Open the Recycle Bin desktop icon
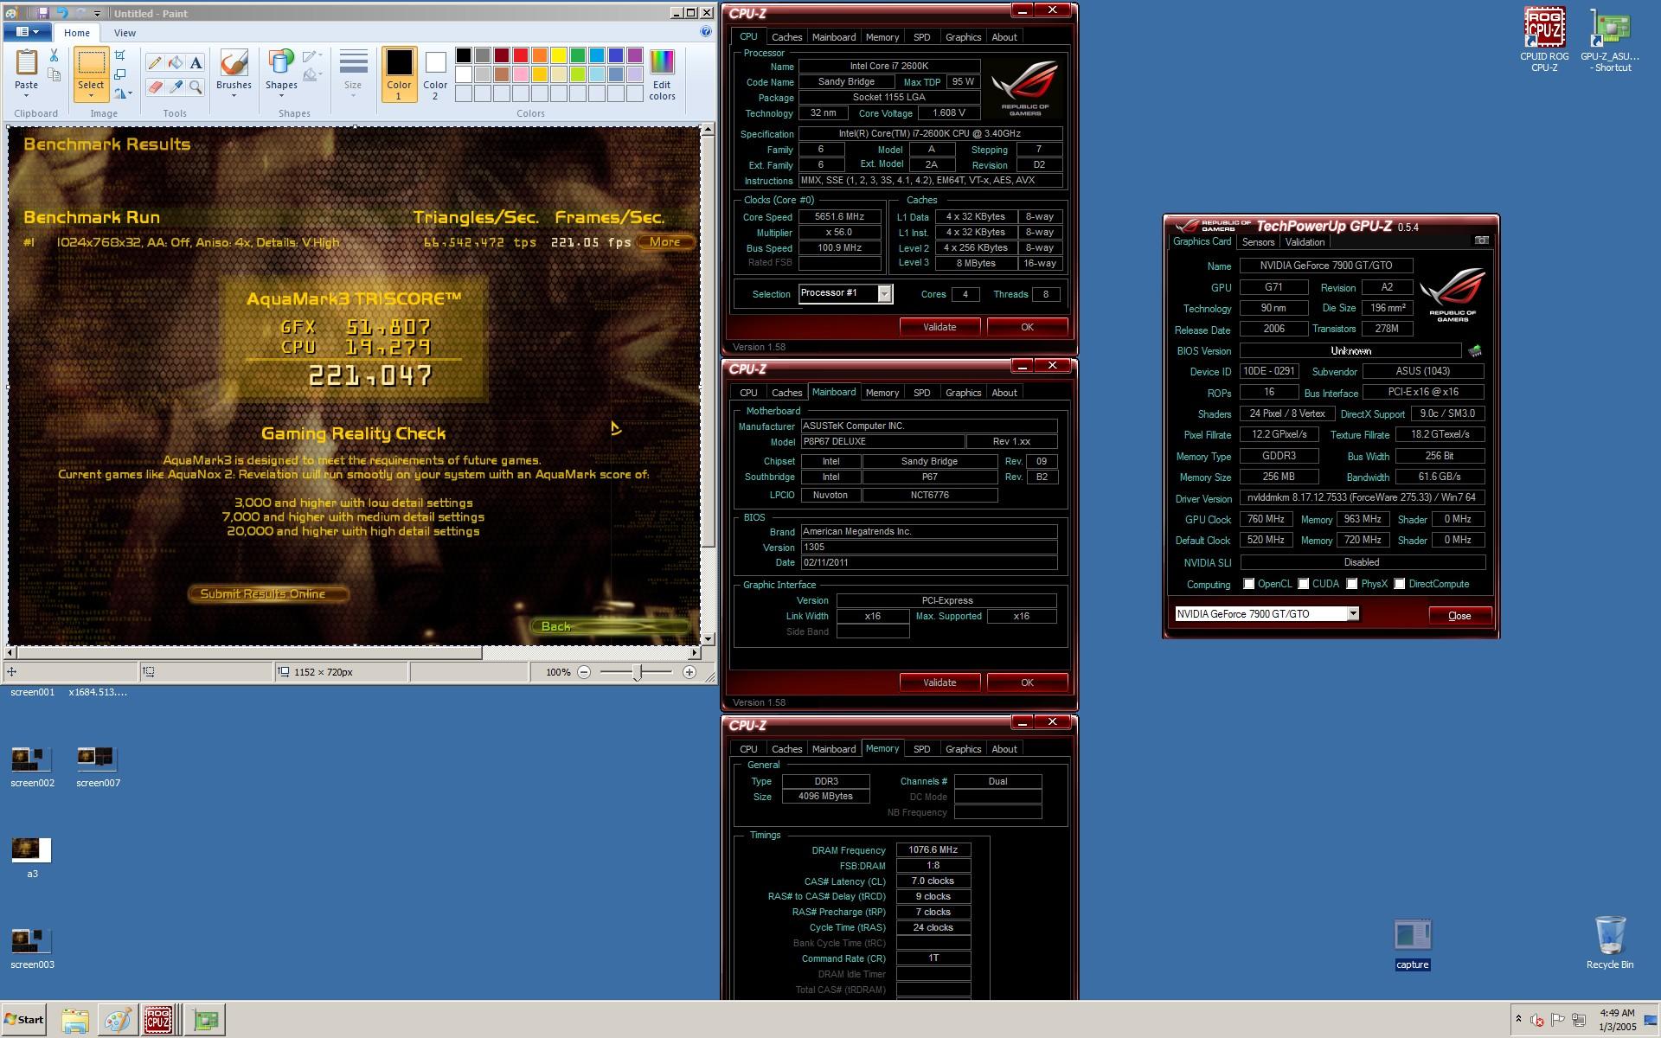 point(1609,943)
